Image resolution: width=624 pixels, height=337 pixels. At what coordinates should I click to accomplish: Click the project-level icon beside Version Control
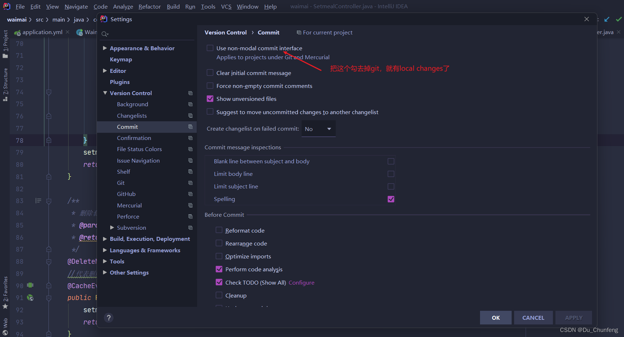click(190, 93)
